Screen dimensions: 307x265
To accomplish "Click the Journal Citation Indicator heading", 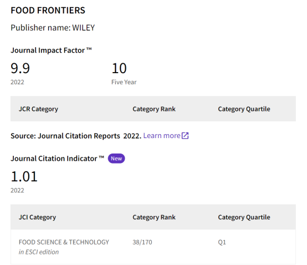I will [58, 159].
